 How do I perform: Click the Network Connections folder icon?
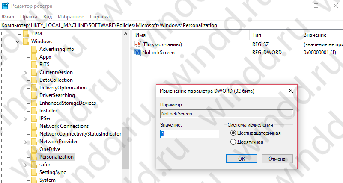[x=34, y=126]
